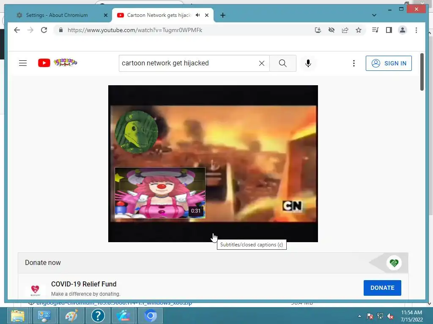Click the address bar URL
This screenshot has height=324, width=433.
pyautogui.click(x=135, y=30)
